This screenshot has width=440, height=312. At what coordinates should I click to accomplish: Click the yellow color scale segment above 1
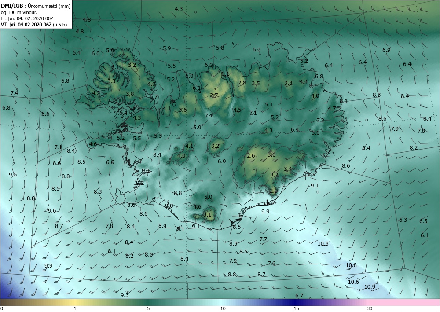point(75,302)
